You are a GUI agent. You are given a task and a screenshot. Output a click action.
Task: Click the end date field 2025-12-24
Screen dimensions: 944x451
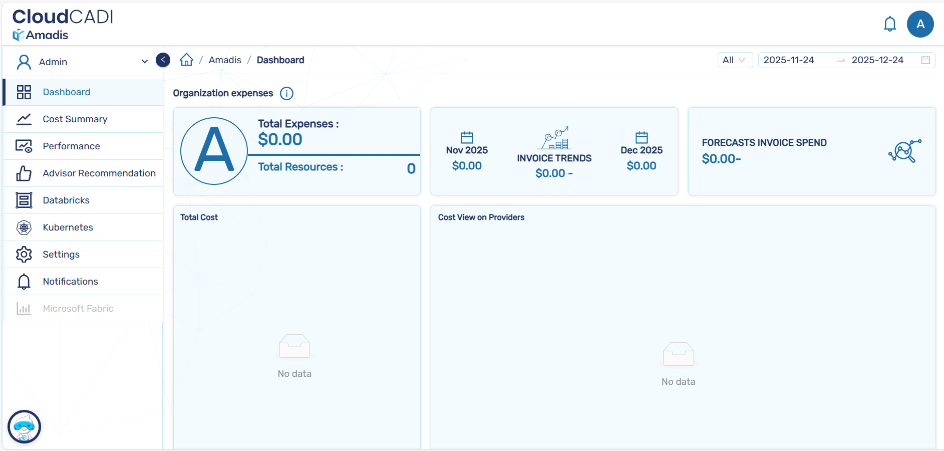point(877,60)
